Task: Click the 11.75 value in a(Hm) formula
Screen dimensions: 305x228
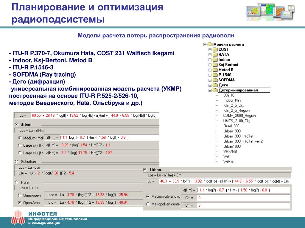Action: coord(83,153)
